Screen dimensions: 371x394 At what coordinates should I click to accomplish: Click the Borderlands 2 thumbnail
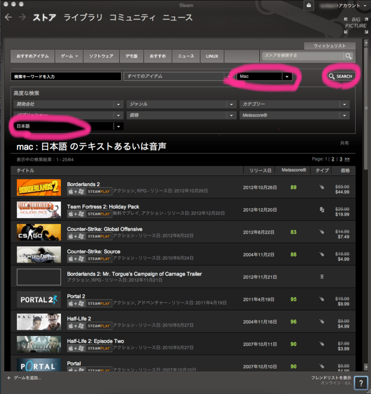click(x=39, y=188)
